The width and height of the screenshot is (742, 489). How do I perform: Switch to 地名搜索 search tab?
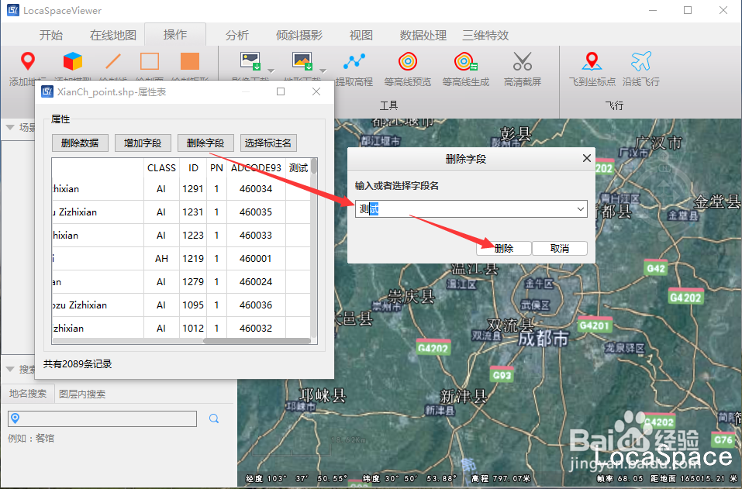[28, 394]
